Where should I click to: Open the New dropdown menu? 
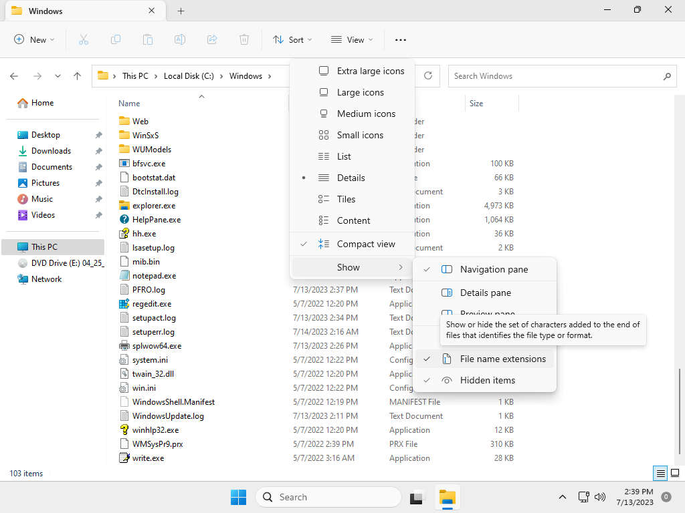click(34, 39)
